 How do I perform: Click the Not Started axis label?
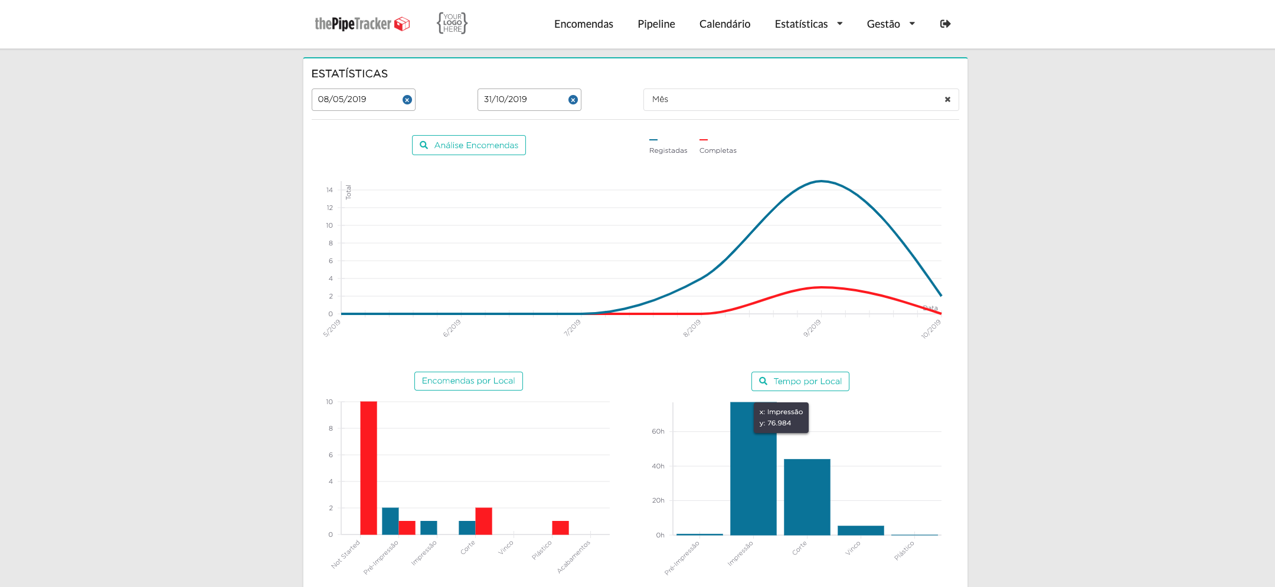[345, 554]
